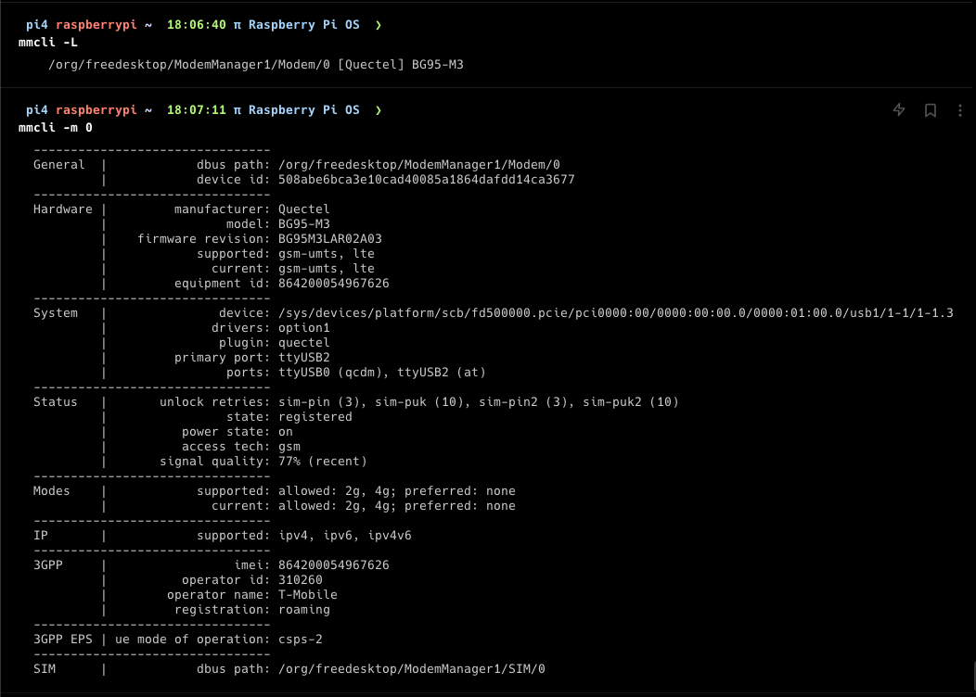
Task: Click signal quality 77% (recent)
Action: [323, 462]
